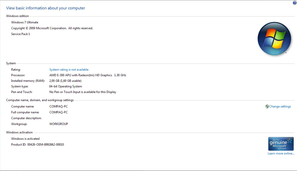Click the blue help question mark icon
This screenshot has height=171, width=297.
point(295,3)
